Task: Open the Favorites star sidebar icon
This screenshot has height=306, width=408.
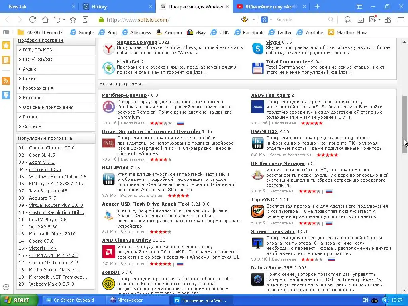Action: pos(6,45)
